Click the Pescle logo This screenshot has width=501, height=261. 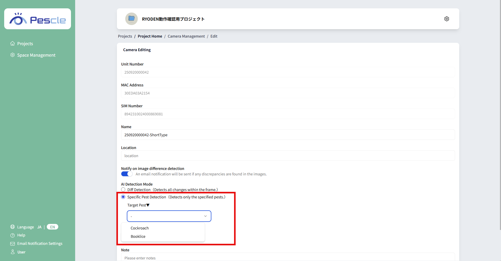(38, 19)
